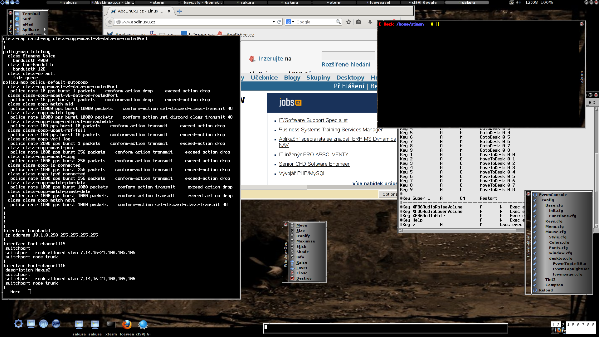
Task: Open Base.cfg in Fvwm-Menu
Action: click(554, 205)
